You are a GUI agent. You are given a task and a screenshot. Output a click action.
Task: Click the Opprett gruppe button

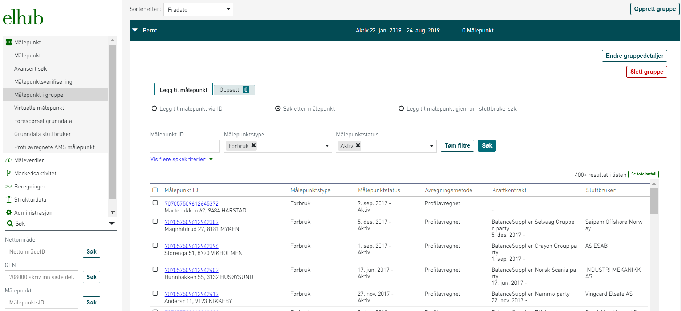click(x=655, y=9)
